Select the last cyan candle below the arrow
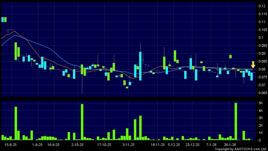This screenshot has width=268, height=151. [252, 76]
